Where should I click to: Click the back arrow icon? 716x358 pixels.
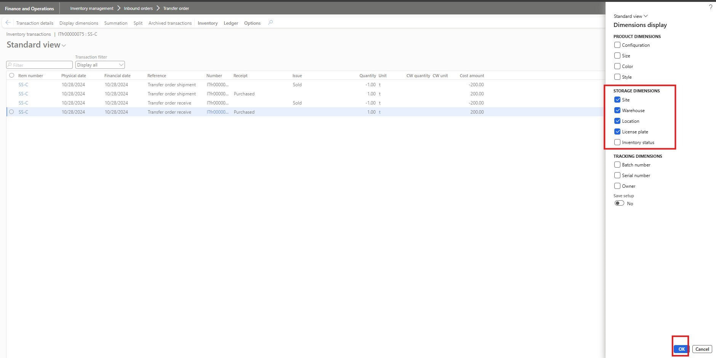(8, 23)
